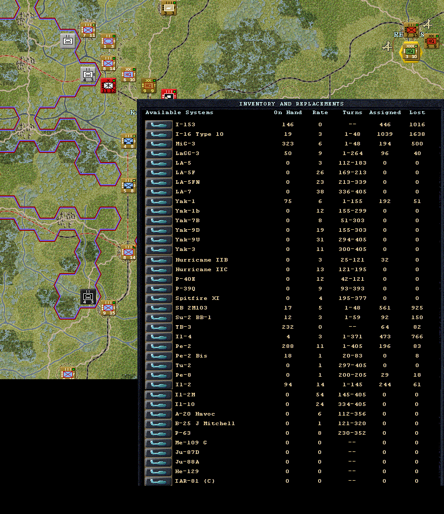
Task: Click the B-25 J Mitchell row name
Action: 205,424
